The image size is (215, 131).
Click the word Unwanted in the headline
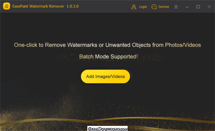(x=118, y=45)
